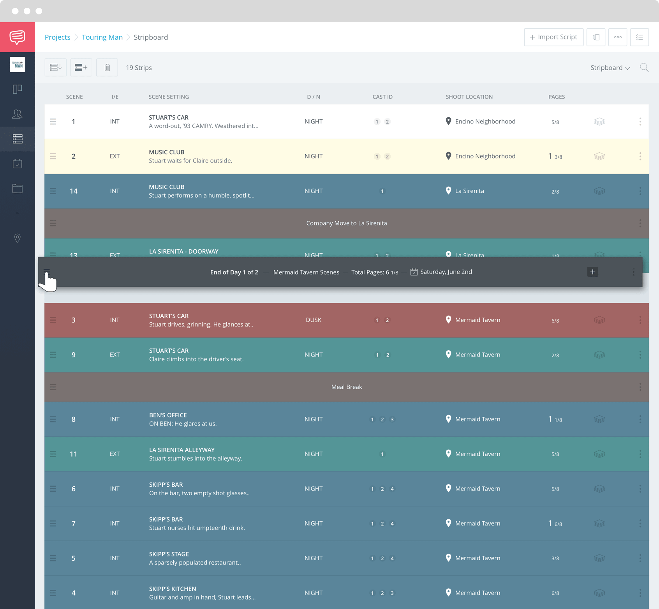Open the location pin sidebar icon
The height and width of the screenshot is (609, 659).
click(x=17, y=238)
